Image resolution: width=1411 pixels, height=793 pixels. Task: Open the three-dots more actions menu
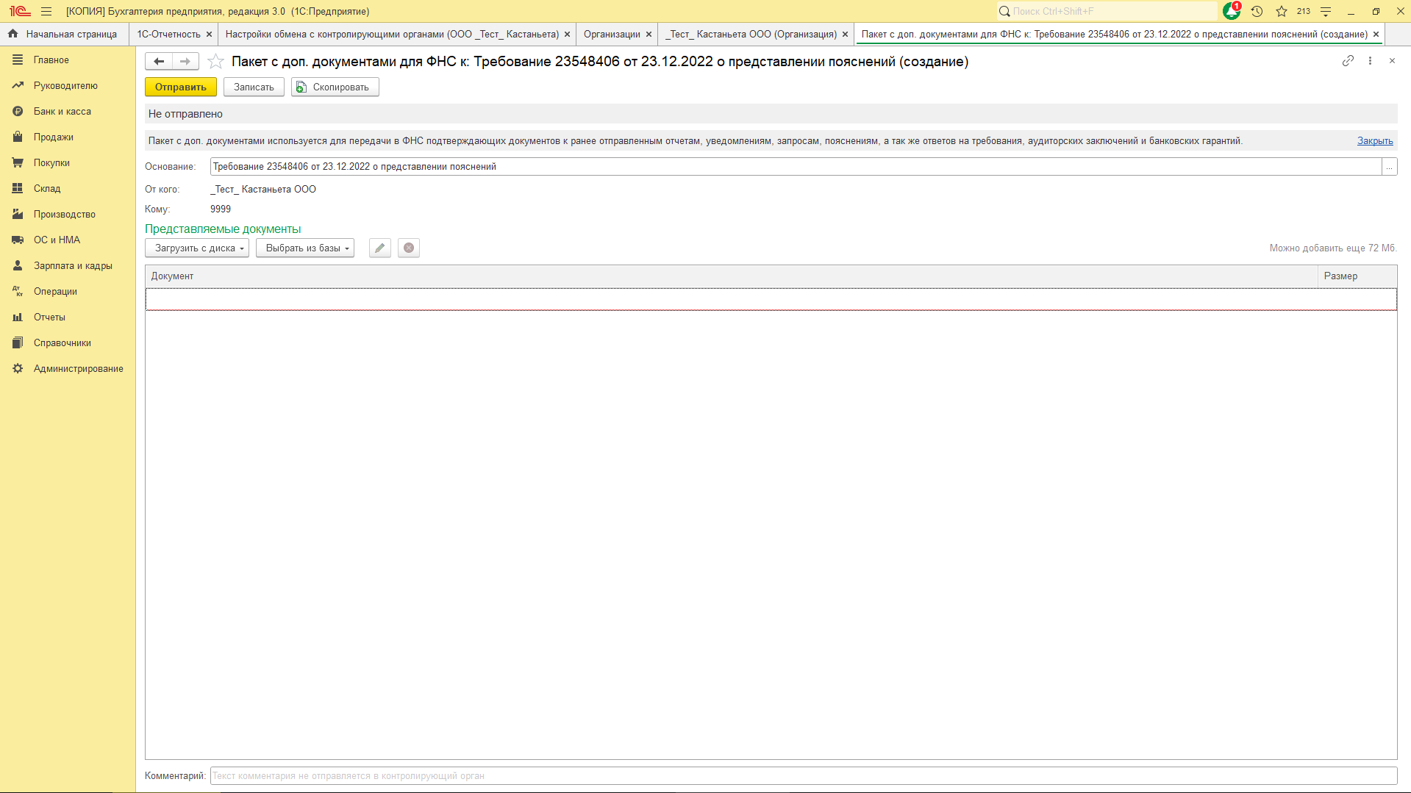coord(1370,61)
